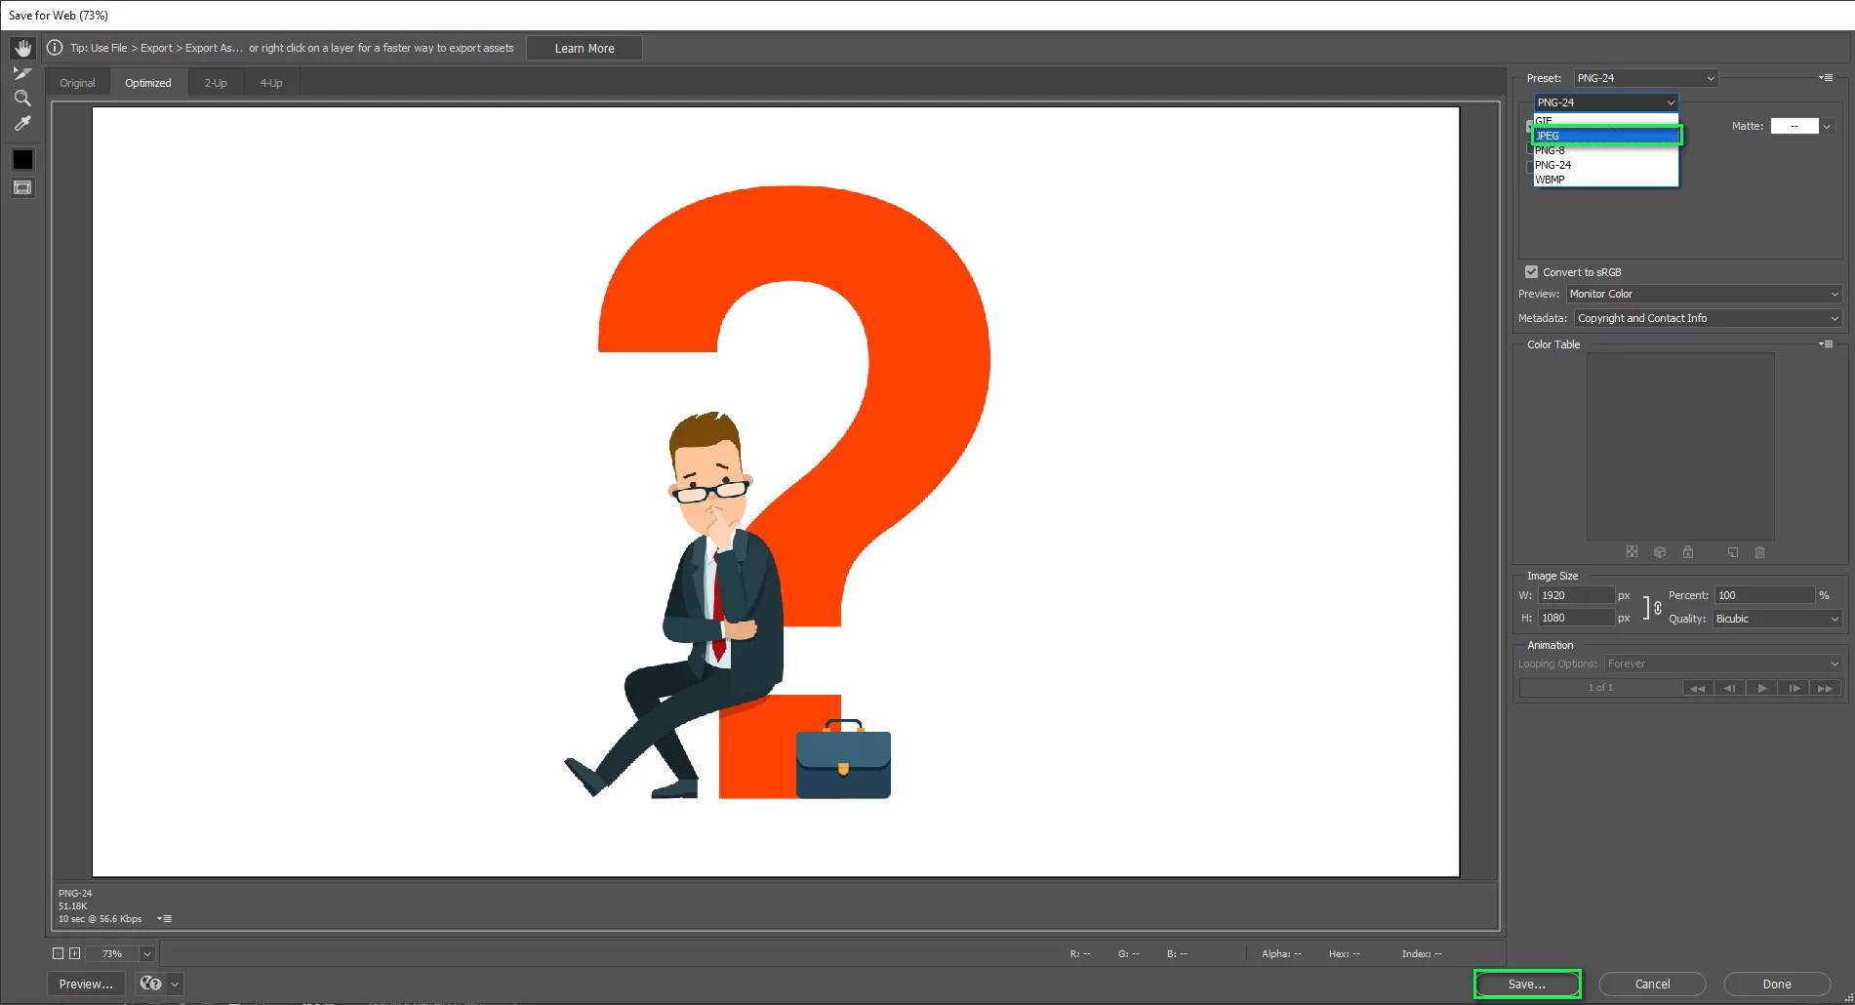The width and height of the screenshot is (1855, 1005).
Task: Open Looping Options Forever dropdown
Action: coord(1722,663)
